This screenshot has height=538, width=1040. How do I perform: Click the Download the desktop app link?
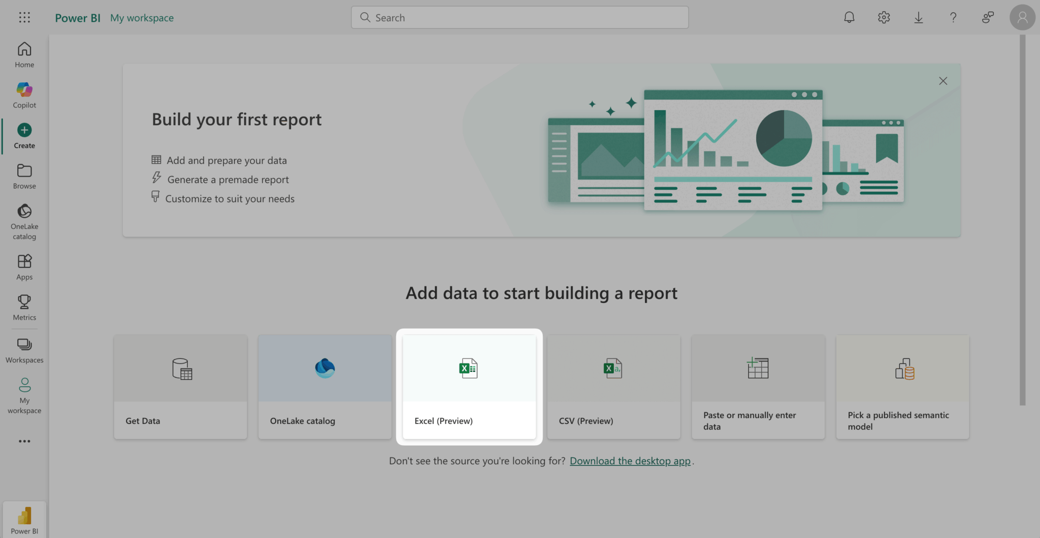(630, 461)
